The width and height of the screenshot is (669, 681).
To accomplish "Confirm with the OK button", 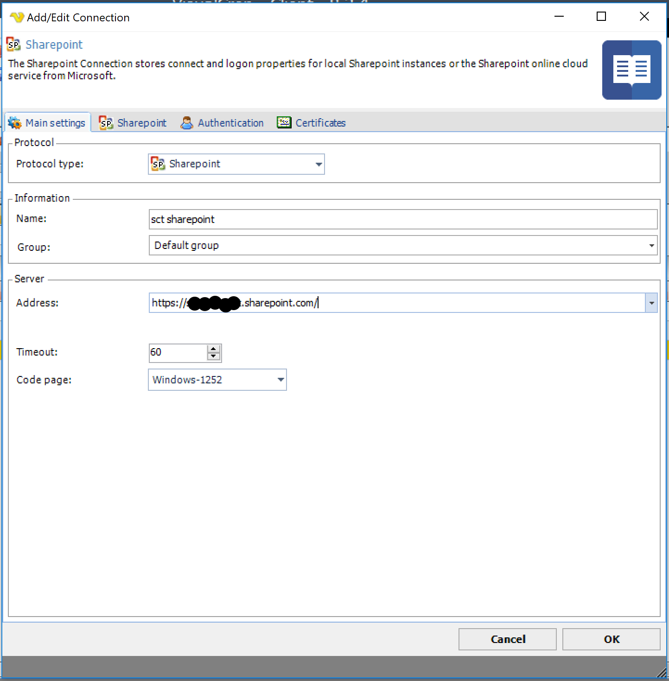I will pyautogui.click(x=611, y=639).
